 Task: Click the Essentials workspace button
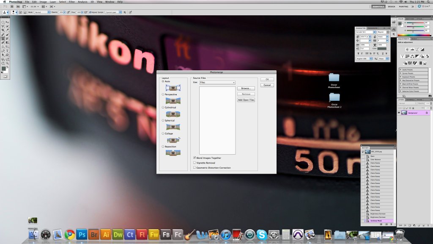pos(378,6)
